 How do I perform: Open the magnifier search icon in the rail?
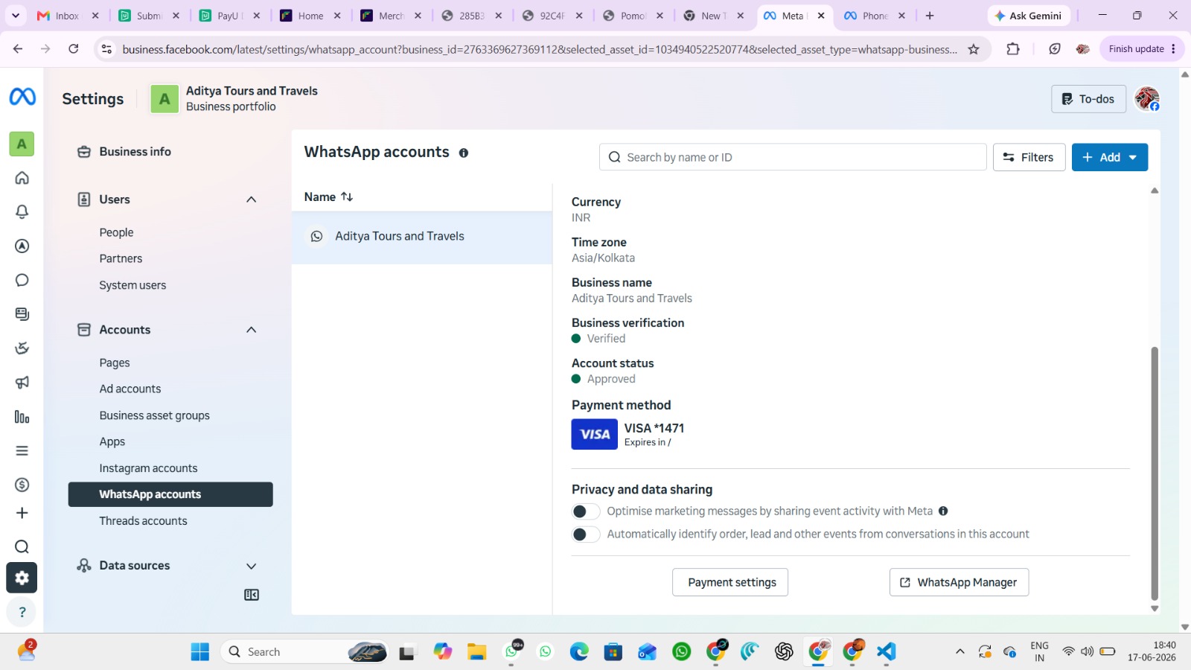click(22, 547)
